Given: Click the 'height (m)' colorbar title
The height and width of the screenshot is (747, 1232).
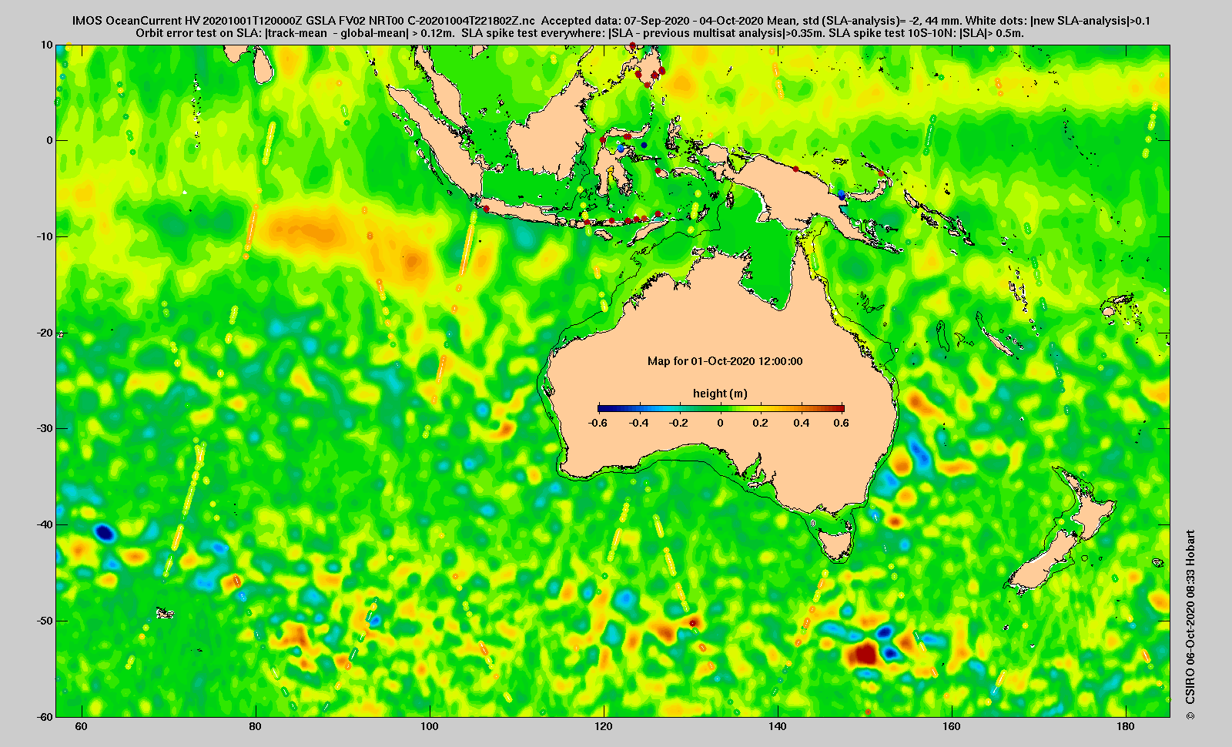Looking at the screenshot, I should 720,394.
